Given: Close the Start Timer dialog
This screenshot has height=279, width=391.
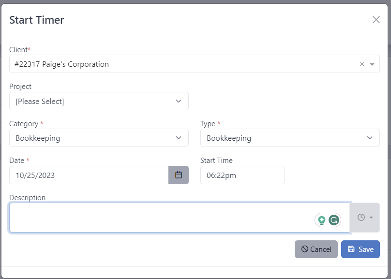Looking at the screenshot, I should (x=376, y=20).
